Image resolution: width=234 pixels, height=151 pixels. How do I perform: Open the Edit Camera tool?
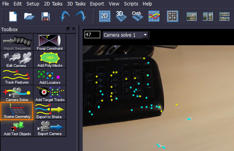17,60
